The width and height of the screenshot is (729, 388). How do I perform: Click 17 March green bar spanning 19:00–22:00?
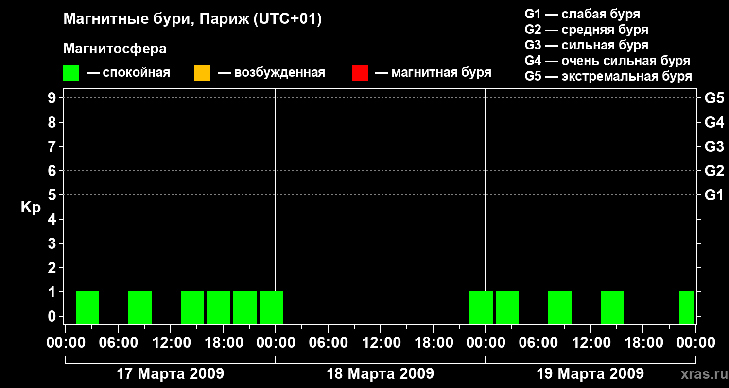point(245,307)
